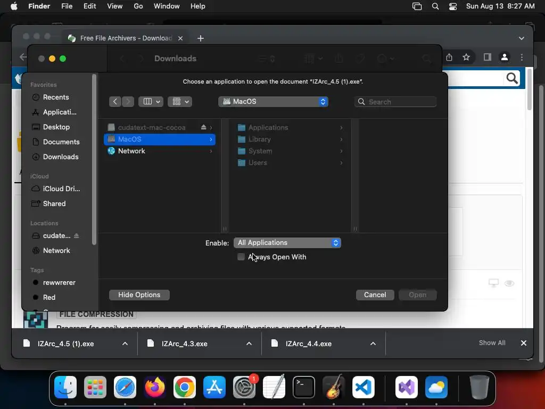The image size is (545, 409).
Task: Eject the cudate… volume in the sidebar
Action: click(x=77, y=236)
